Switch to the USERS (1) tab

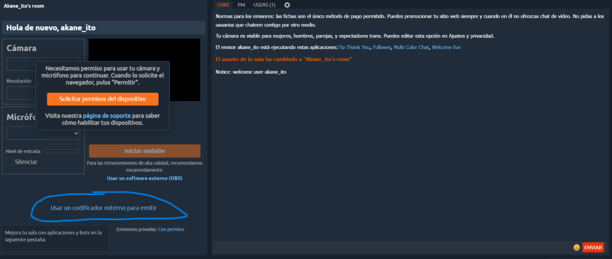tap(264, 5)
